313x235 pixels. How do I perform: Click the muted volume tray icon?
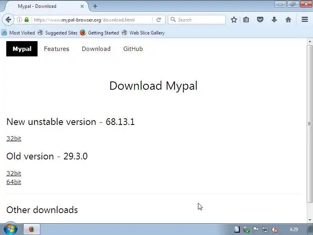[275, 230]
